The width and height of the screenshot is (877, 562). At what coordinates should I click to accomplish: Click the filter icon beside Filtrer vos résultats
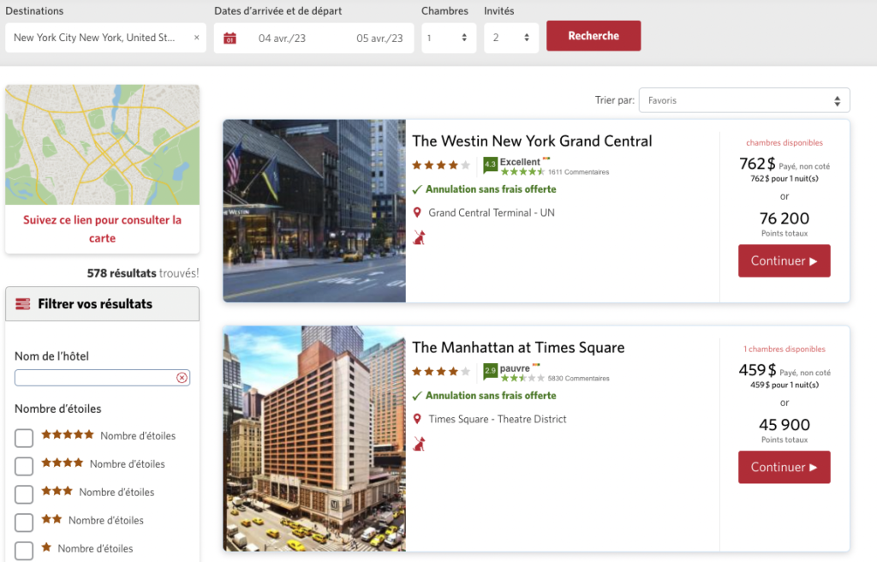tap(23, 304)
